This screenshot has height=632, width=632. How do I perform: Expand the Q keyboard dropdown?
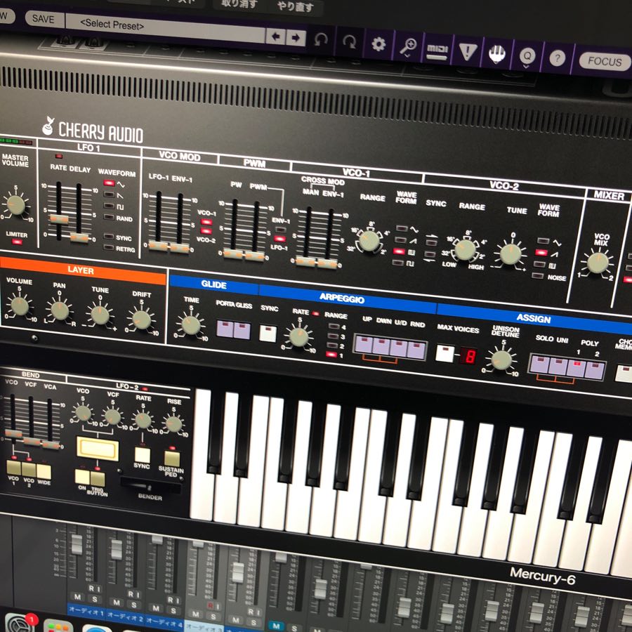(527, 56)
